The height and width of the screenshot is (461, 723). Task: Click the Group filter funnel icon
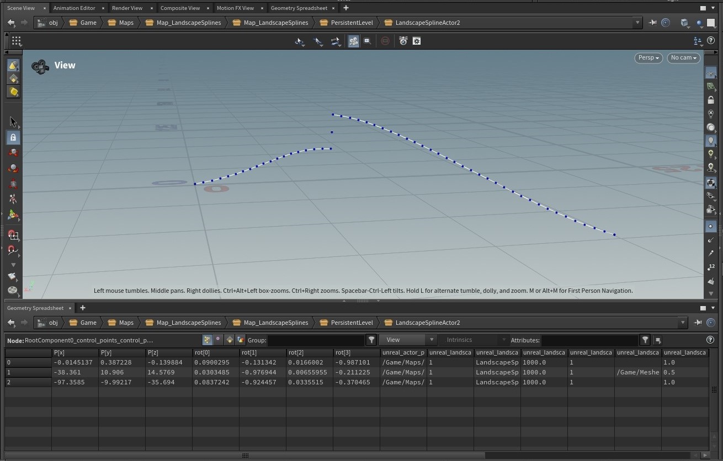tap(371, 340)
